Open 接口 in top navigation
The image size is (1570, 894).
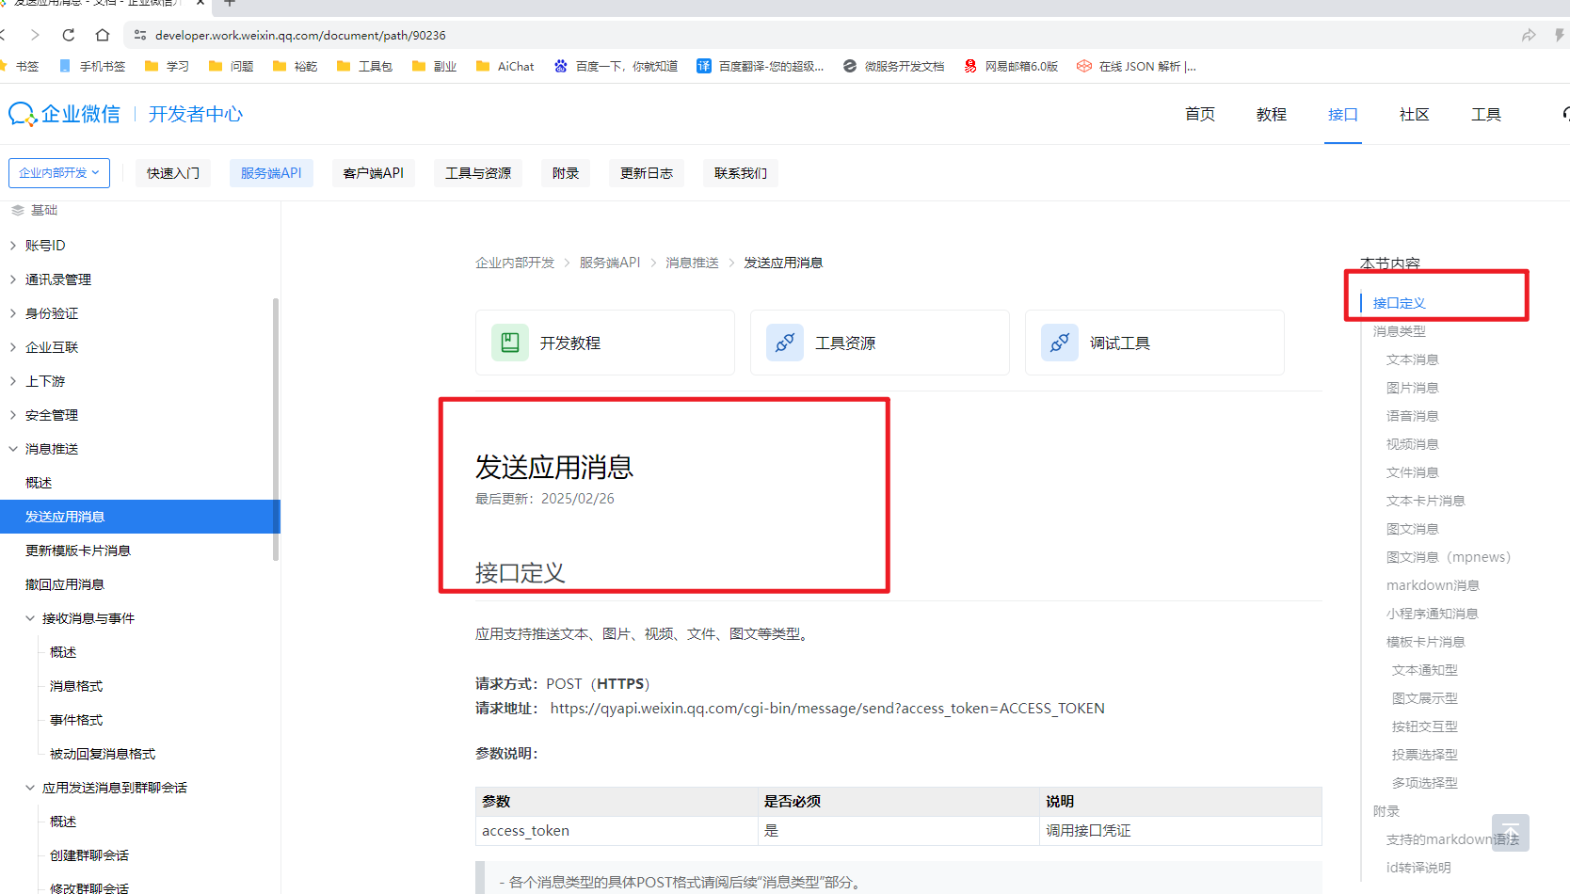pyautogui.click(x=1343, y=114)
